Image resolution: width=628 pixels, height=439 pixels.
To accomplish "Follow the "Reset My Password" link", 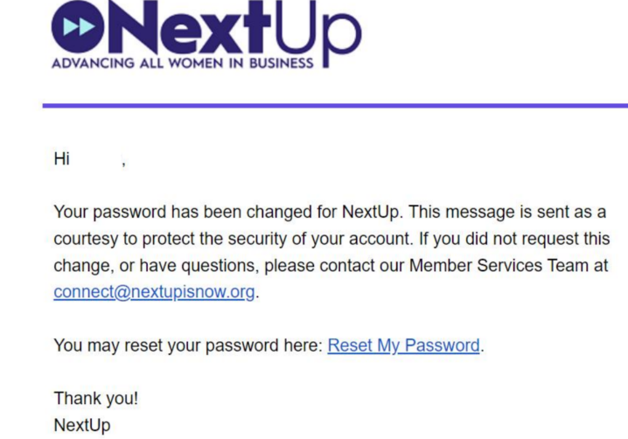I will (403, 345).
